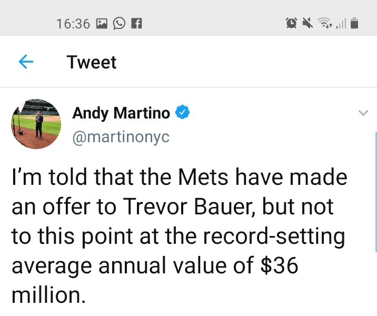Open the Andy Martino display name
Viewport: 377px width, 316px height.
coord(121,113)
